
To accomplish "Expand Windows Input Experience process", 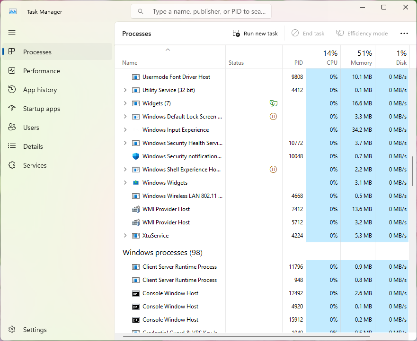I will [125, 130].
